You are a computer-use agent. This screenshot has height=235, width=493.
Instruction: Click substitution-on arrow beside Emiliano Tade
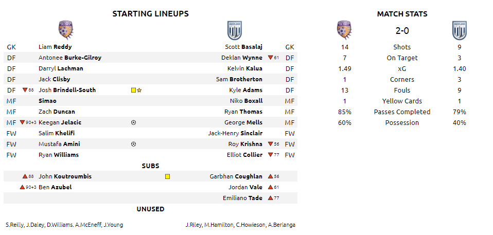pyautogui.click(x=270, y=198)
